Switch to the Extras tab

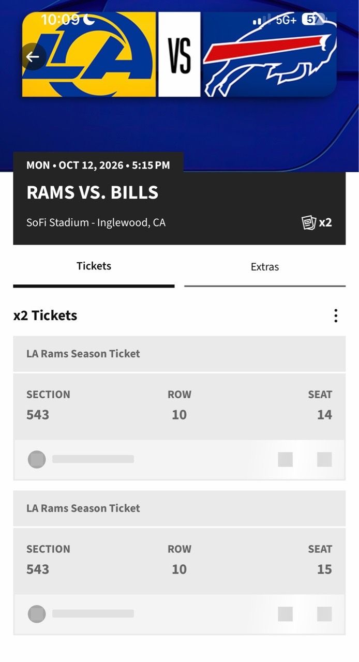pos(265,267)
